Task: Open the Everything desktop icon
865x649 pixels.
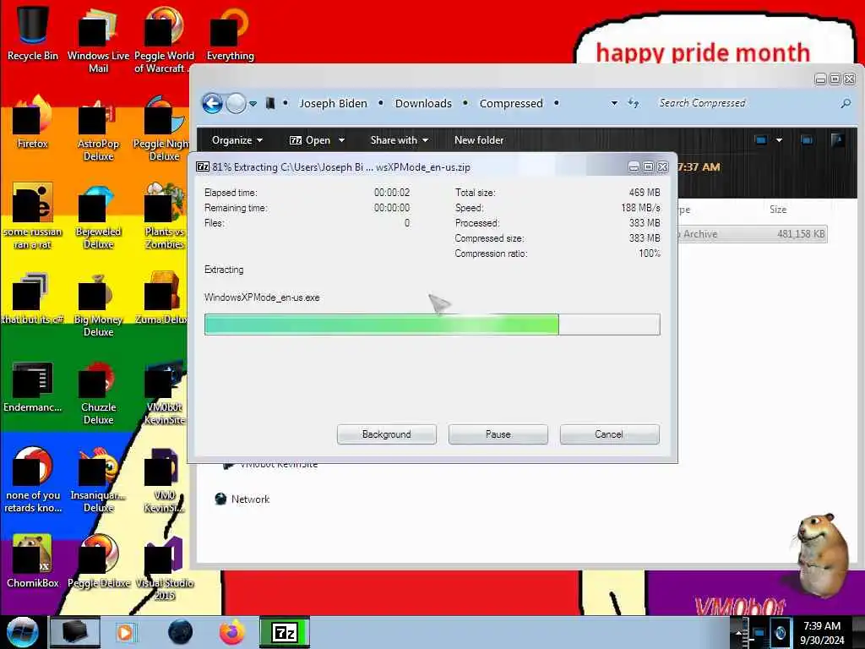Action: point(230,34)
